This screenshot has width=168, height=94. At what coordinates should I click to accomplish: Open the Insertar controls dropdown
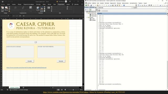point(38,9)
